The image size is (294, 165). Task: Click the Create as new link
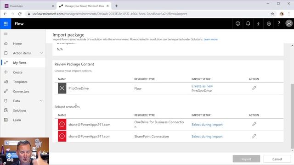coord(202,86)
